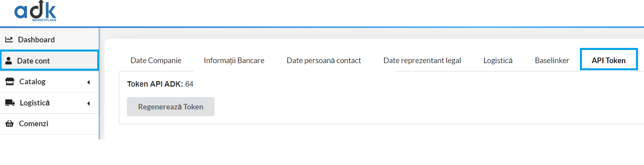
Task: Click the Logistică truck icon in sidebar
Action: pyautogui.click(x=10, y=103)
